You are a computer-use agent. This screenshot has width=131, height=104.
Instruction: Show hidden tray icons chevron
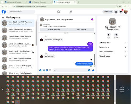[x=117, y=89]
